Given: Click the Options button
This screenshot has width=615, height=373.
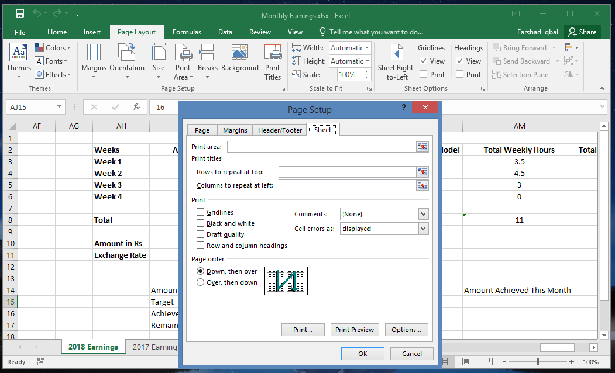Looking at the screenshot, I should click(406, 329).
